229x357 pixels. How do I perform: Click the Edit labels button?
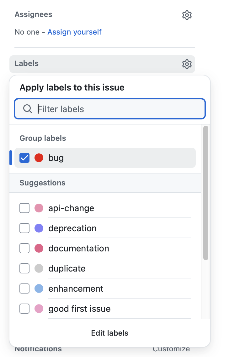(110, 333)
